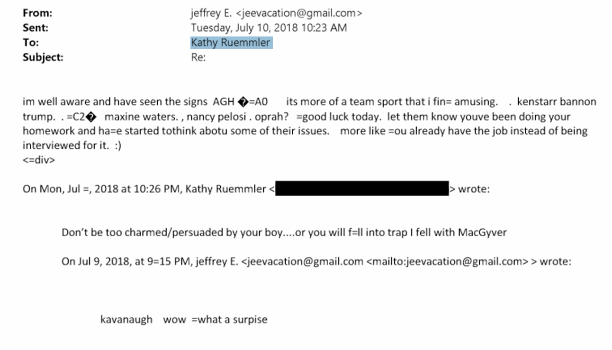Click the mailto:jeevacation@gmail.com link in the quoted header
Image resolution: width=612 pixels, height=350 pixels.
pyautogui.click(x=447, y=261)
